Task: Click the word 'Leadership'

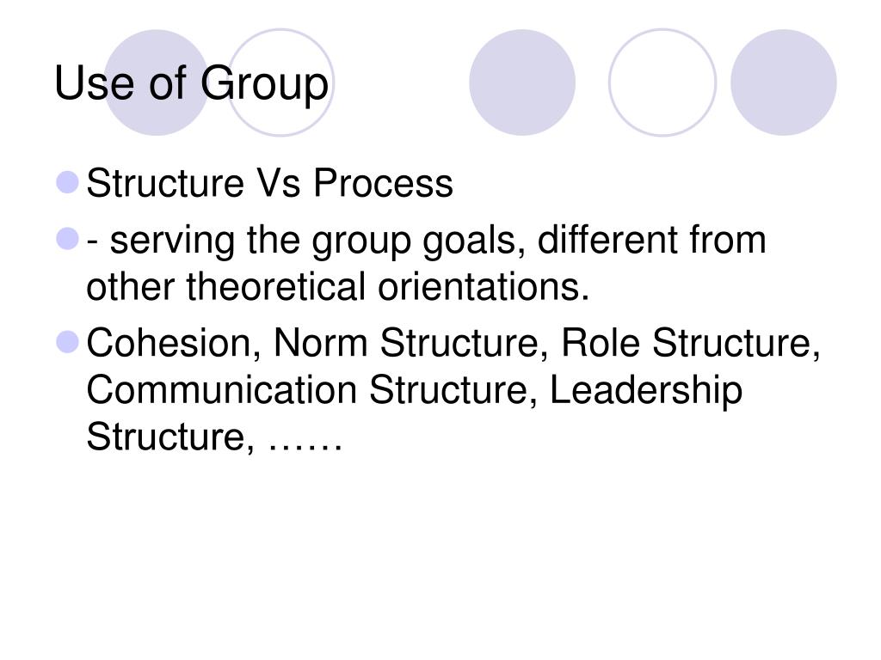Action: click(x=646, y=391)
